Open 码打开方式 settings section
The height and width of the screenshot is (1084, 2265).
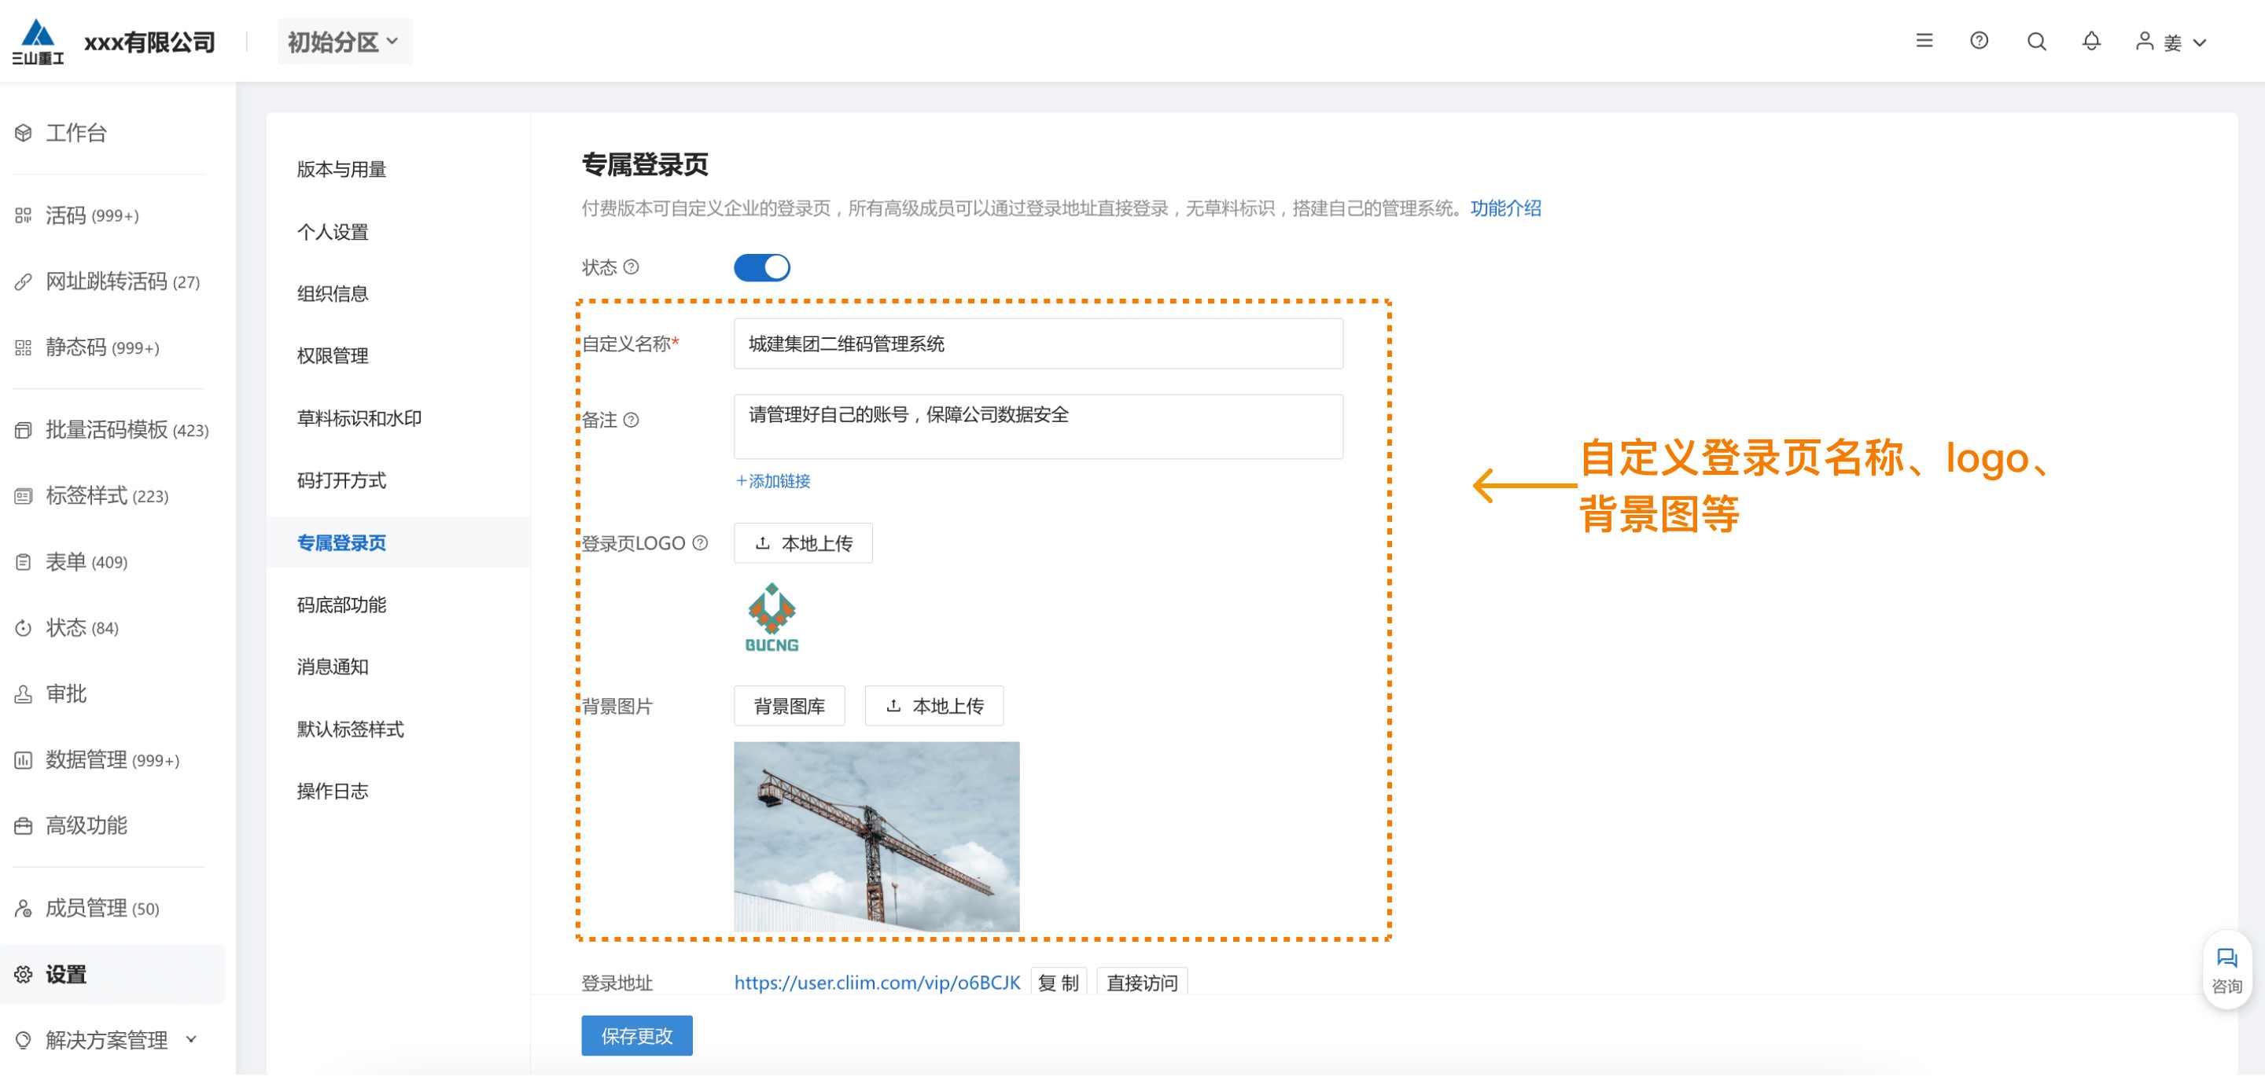[x=342, y=481]
